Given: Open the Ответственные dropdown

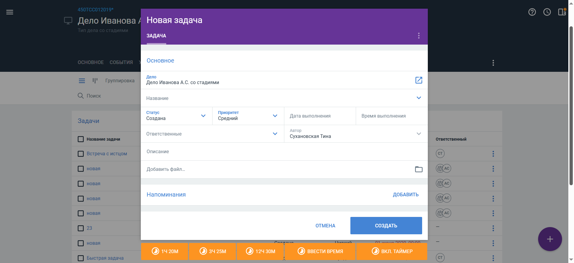Looking at the screenshot, I should point(275,134).
